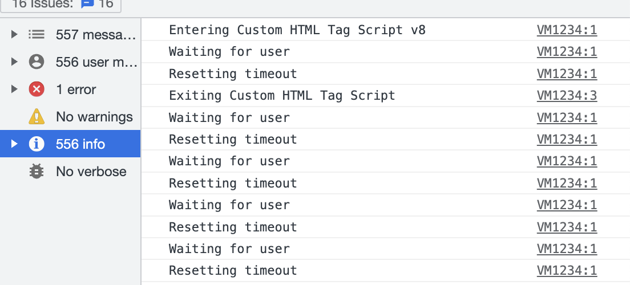
Task: Click the yellow warning triangle icon
Action: click(37, 116)
